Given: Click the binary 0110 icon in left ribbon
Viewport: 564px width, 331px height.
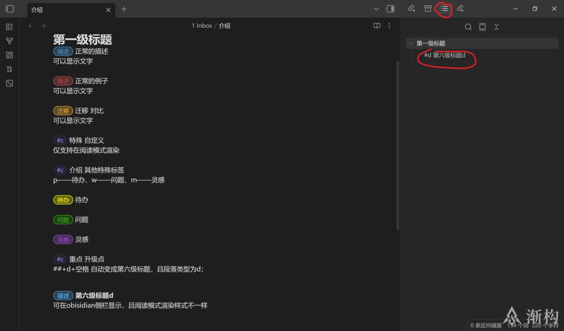Looking at the screenshot, I should point(9,69).
